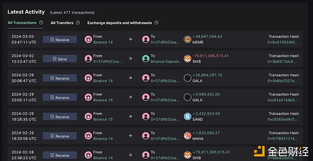Click the help icon beside Exchange deposits and withdrawals
The height and width of the screenshot is (161, 313).
click(x=156, y=23)
